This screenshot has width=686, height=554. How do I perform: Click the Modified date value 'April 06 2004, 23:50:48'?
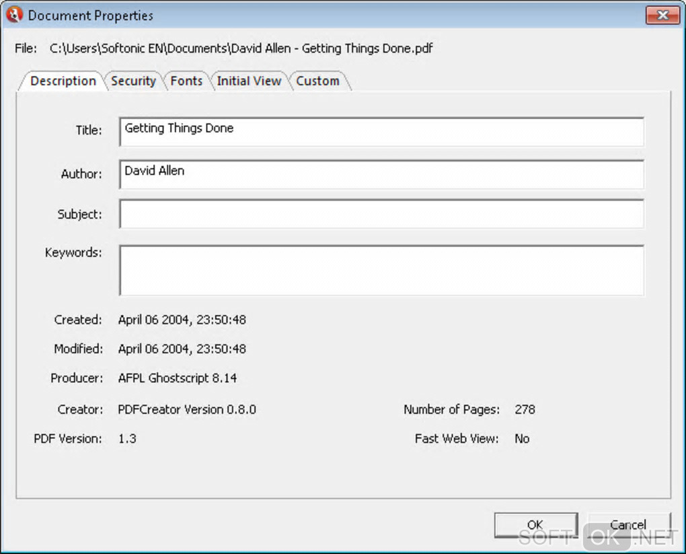(182, 349)
